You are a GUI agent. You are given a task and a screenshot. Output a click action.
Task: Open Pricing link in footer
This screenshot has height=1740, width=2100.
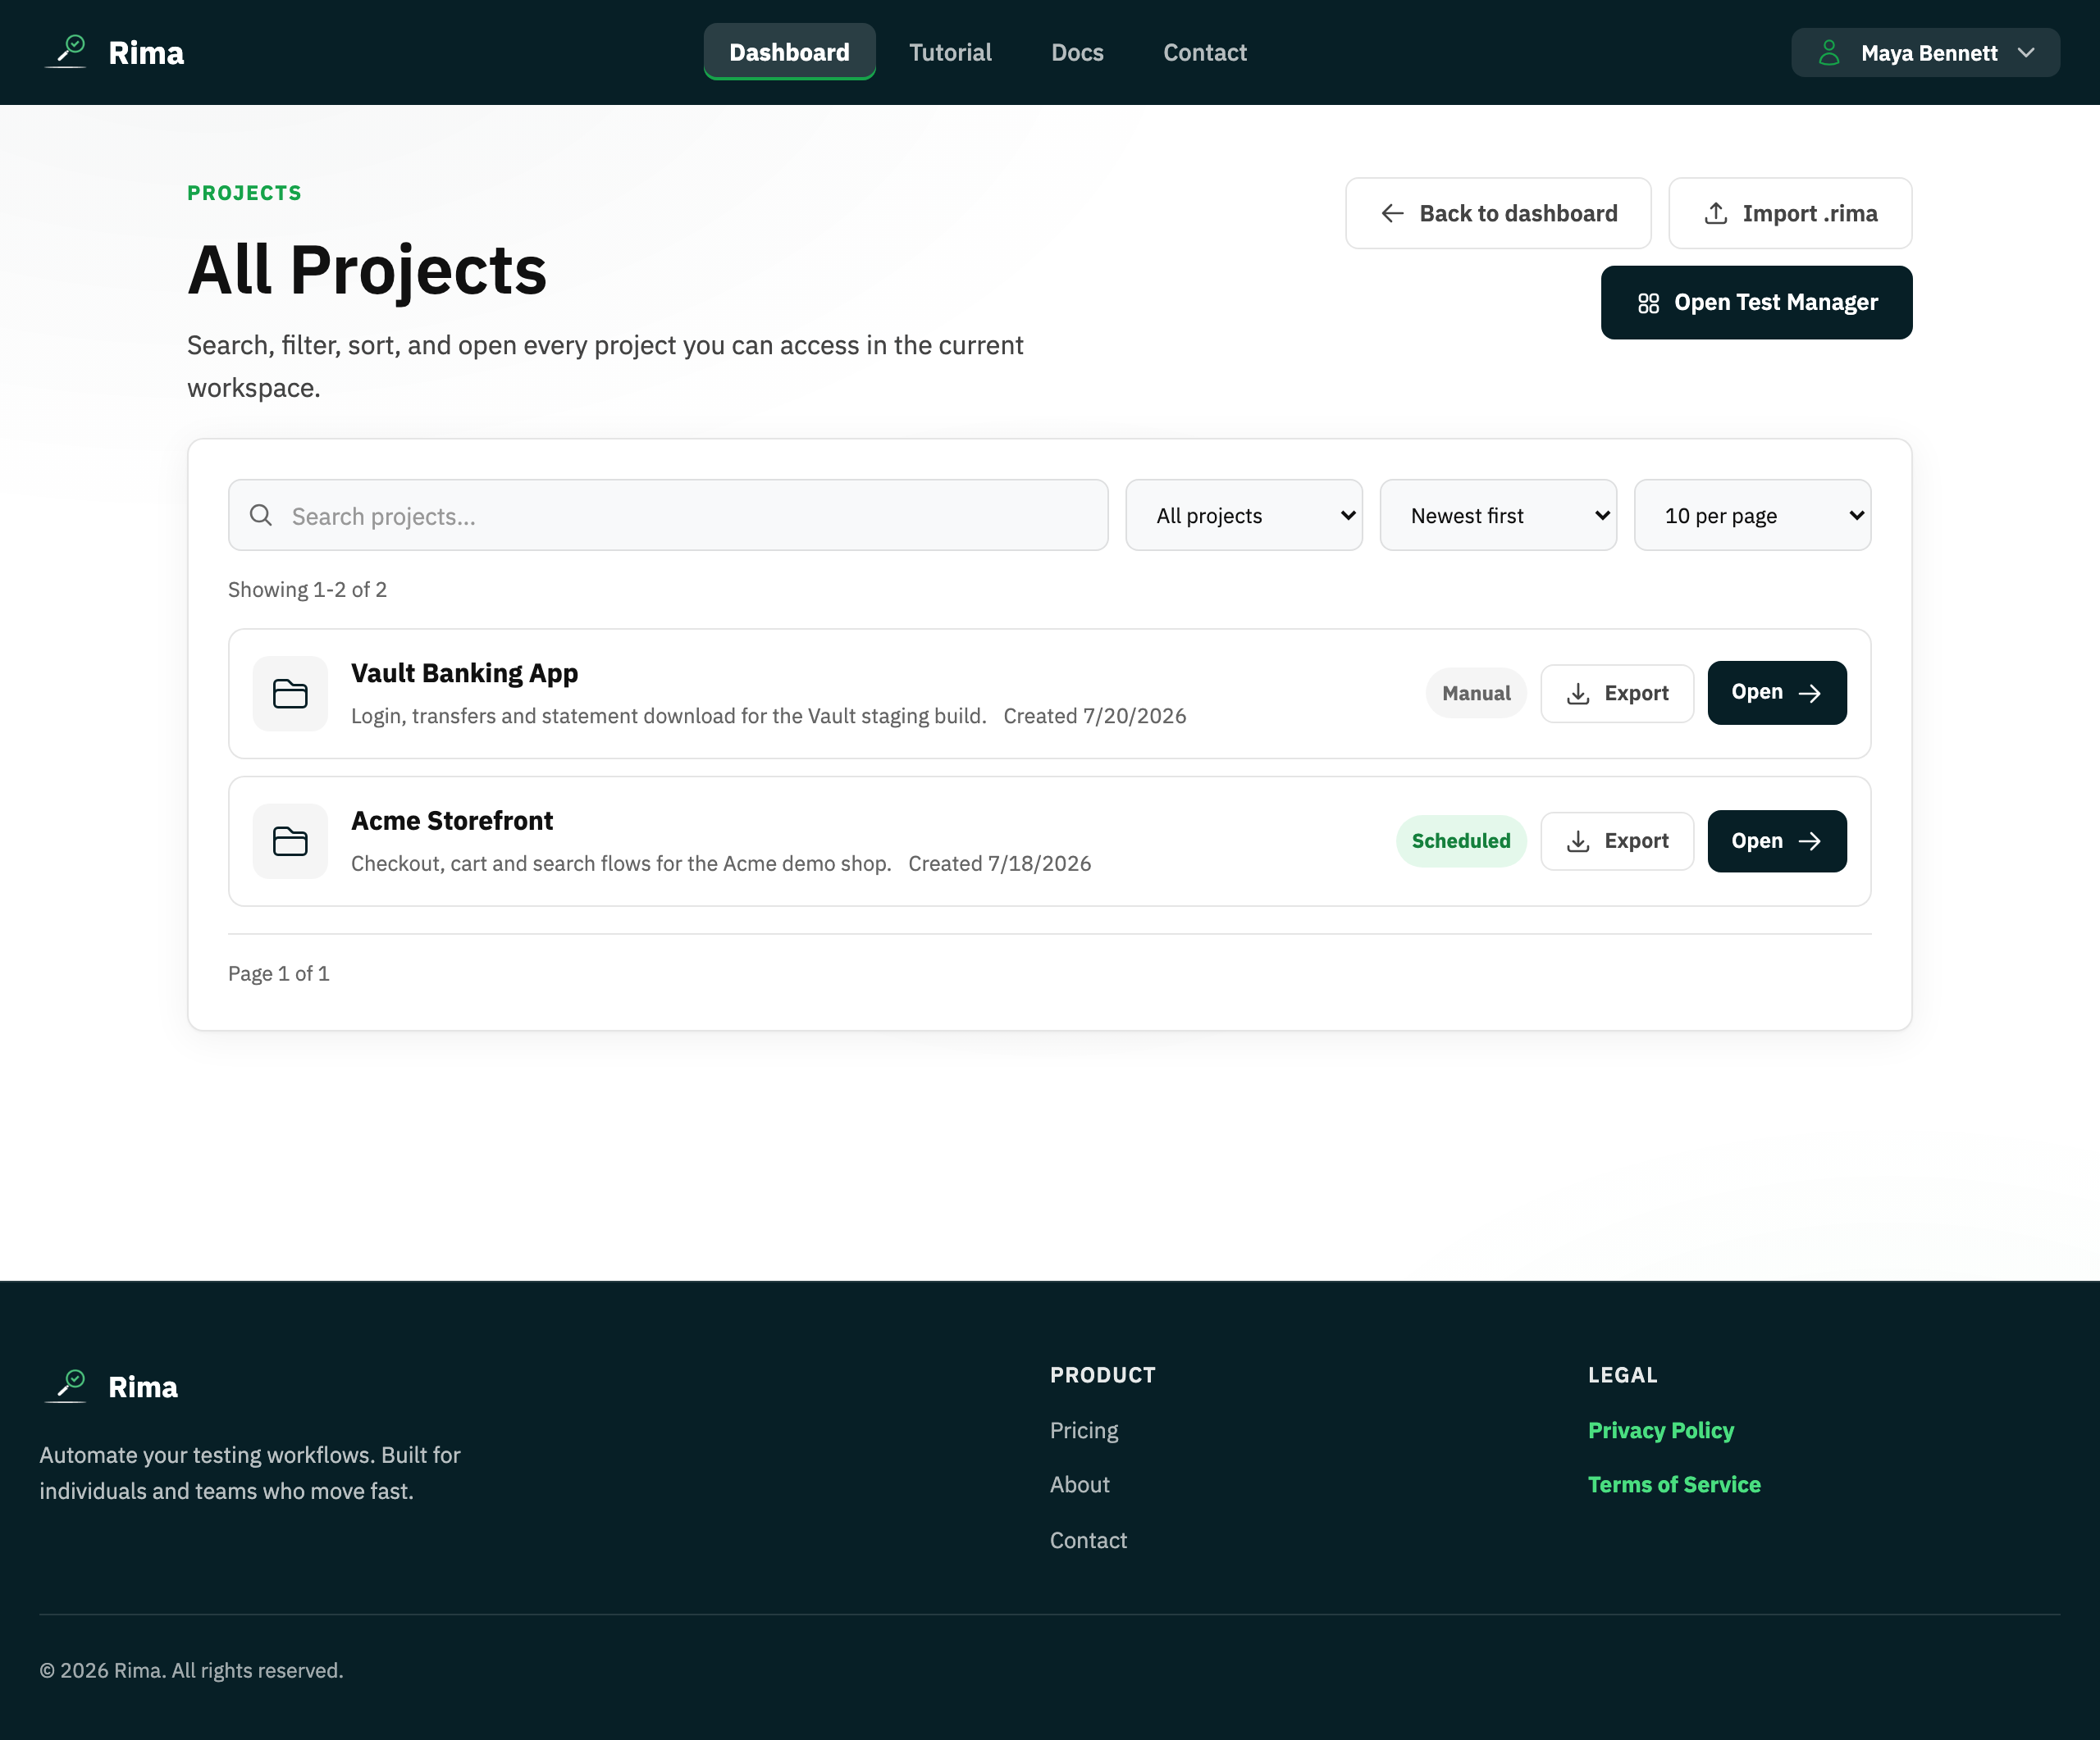point(1084,1430)
